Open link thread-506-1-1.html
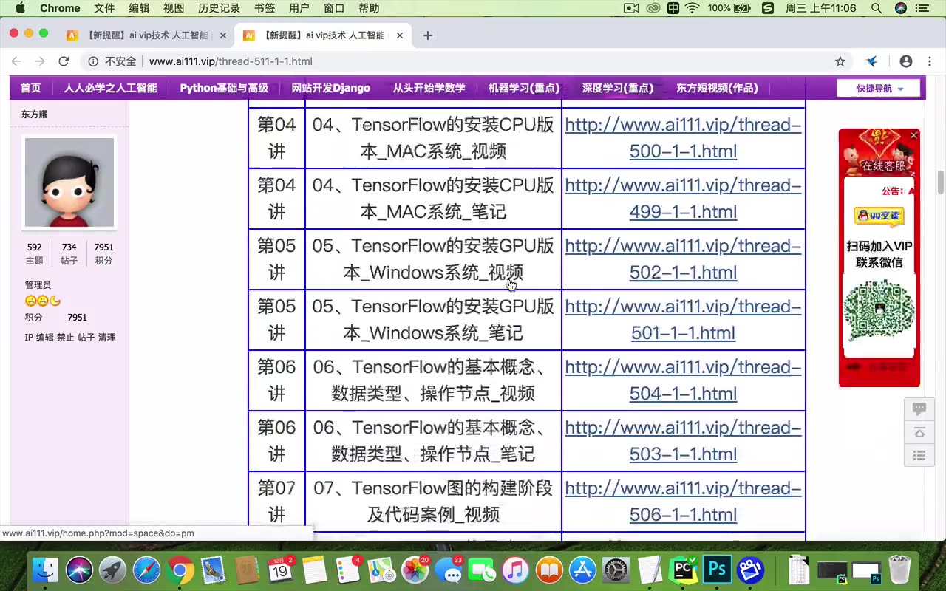The width and height of the screenshot is (946, 591). (683, 502)
